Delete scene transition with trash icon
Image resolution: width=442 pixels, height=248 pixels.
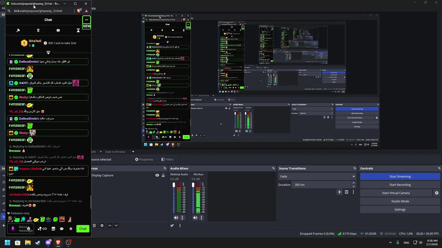[347, 192]
